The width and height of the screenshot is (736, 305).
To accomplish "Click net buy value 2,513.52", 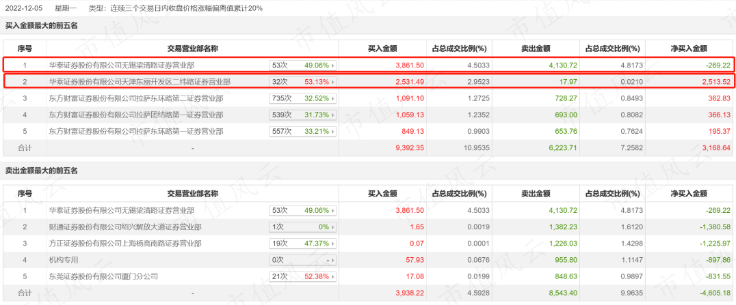I will 715,82.
